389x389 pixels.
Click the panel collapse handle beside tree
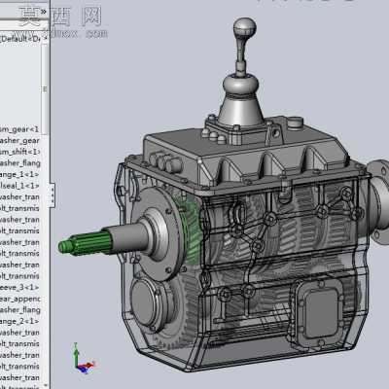coord(53,194)
